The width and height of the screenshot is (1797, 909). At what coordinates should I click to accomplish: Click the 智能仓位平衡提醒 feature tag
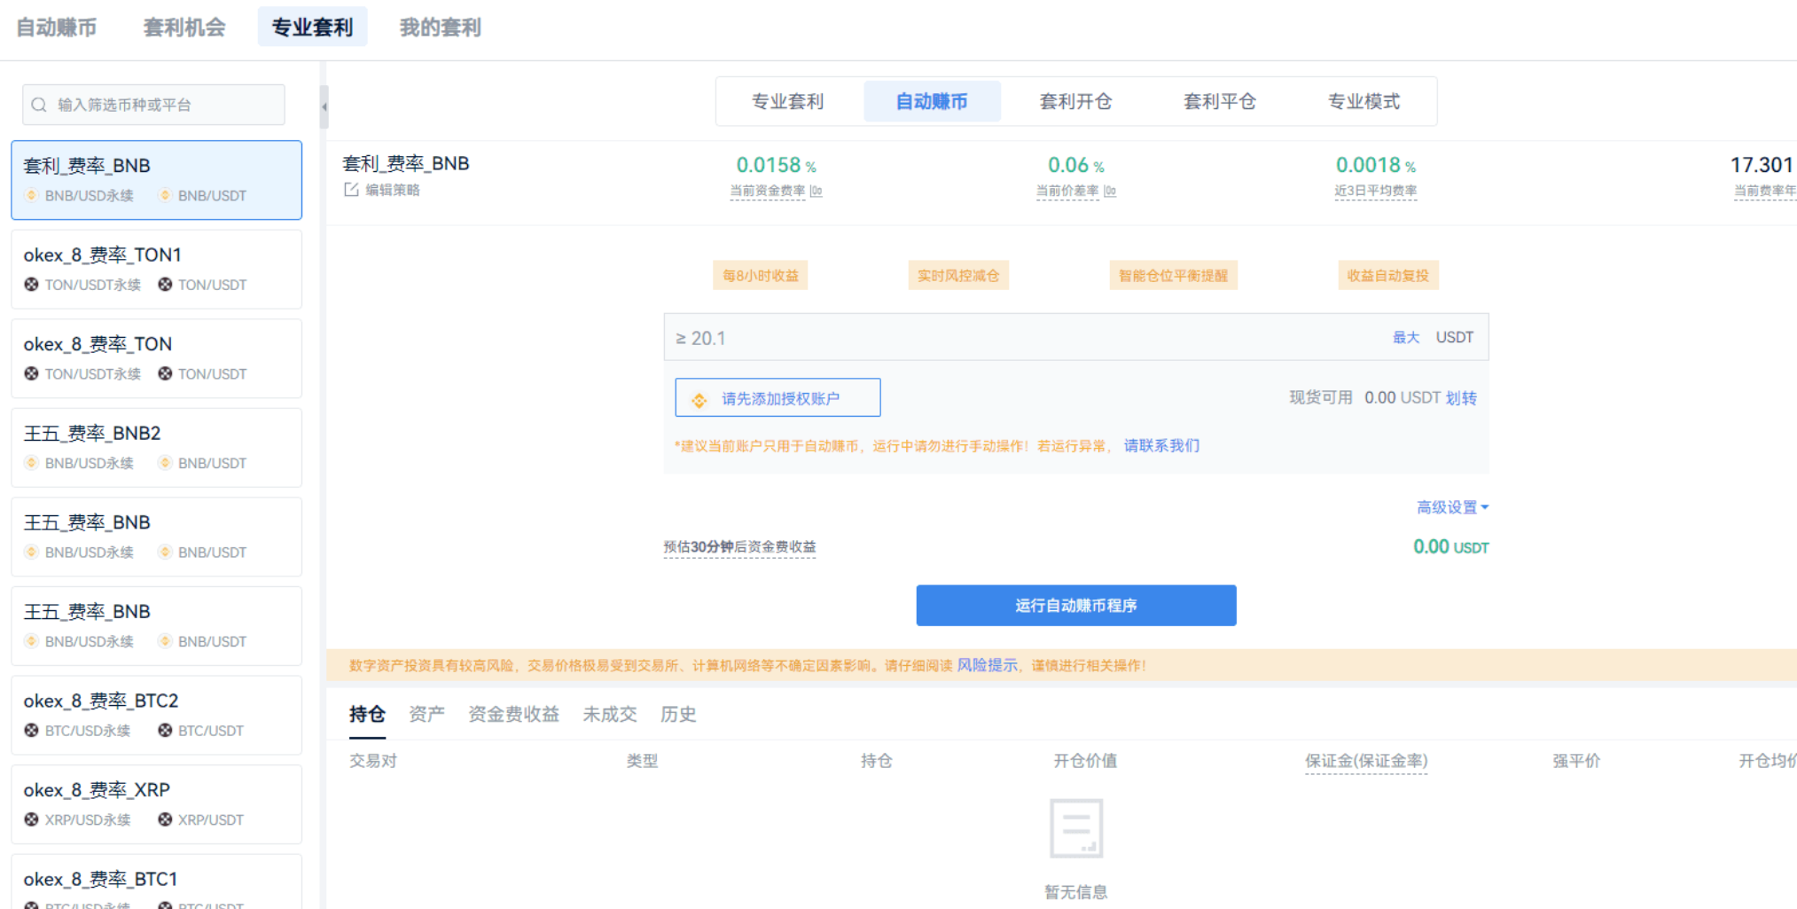point(1173,275)
